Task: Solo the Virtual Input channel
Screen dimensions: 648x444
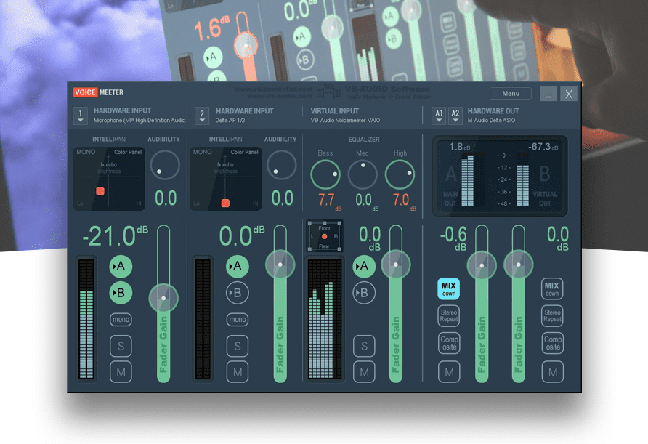Action: (x=364, y=346)
